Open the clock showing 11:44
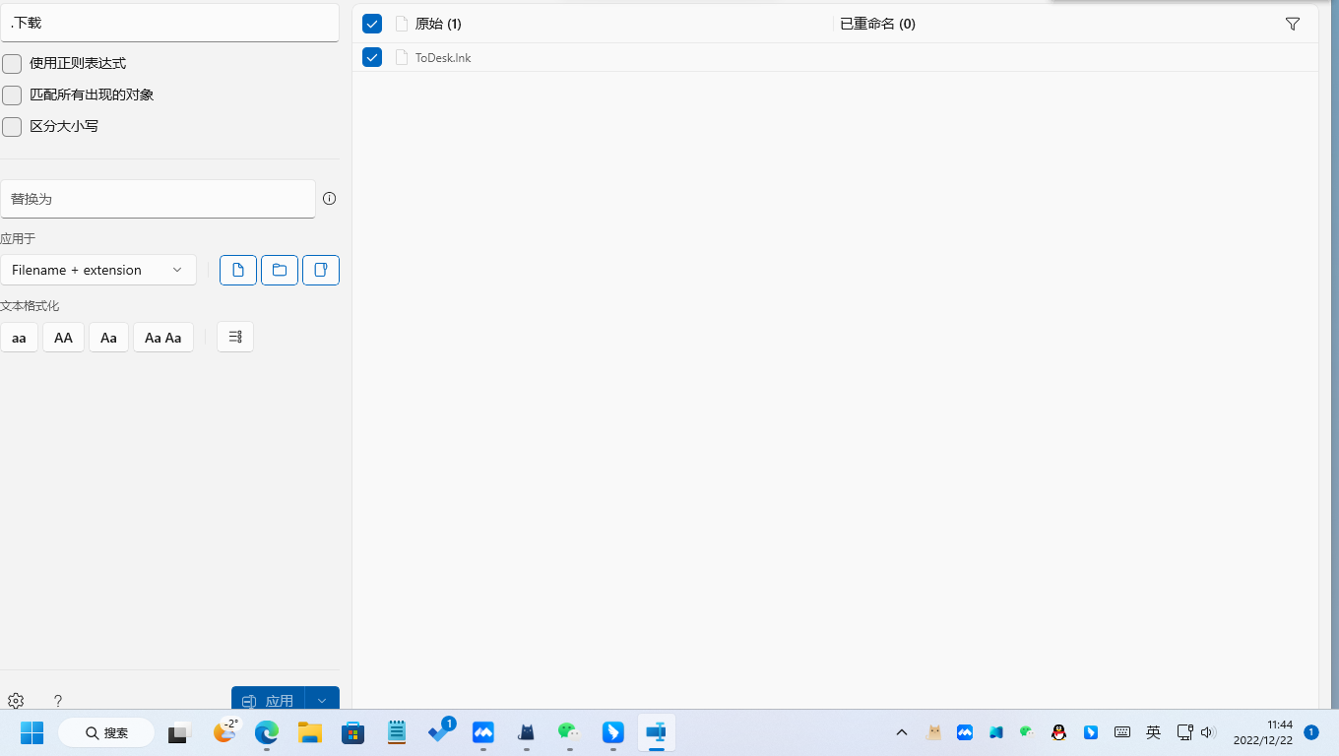Screen dimensions: 1339x756 (1263, 732)
